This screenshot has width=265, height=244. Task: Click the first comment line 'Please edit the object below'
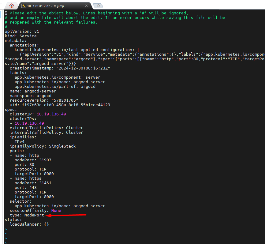[x=96, y=13]
